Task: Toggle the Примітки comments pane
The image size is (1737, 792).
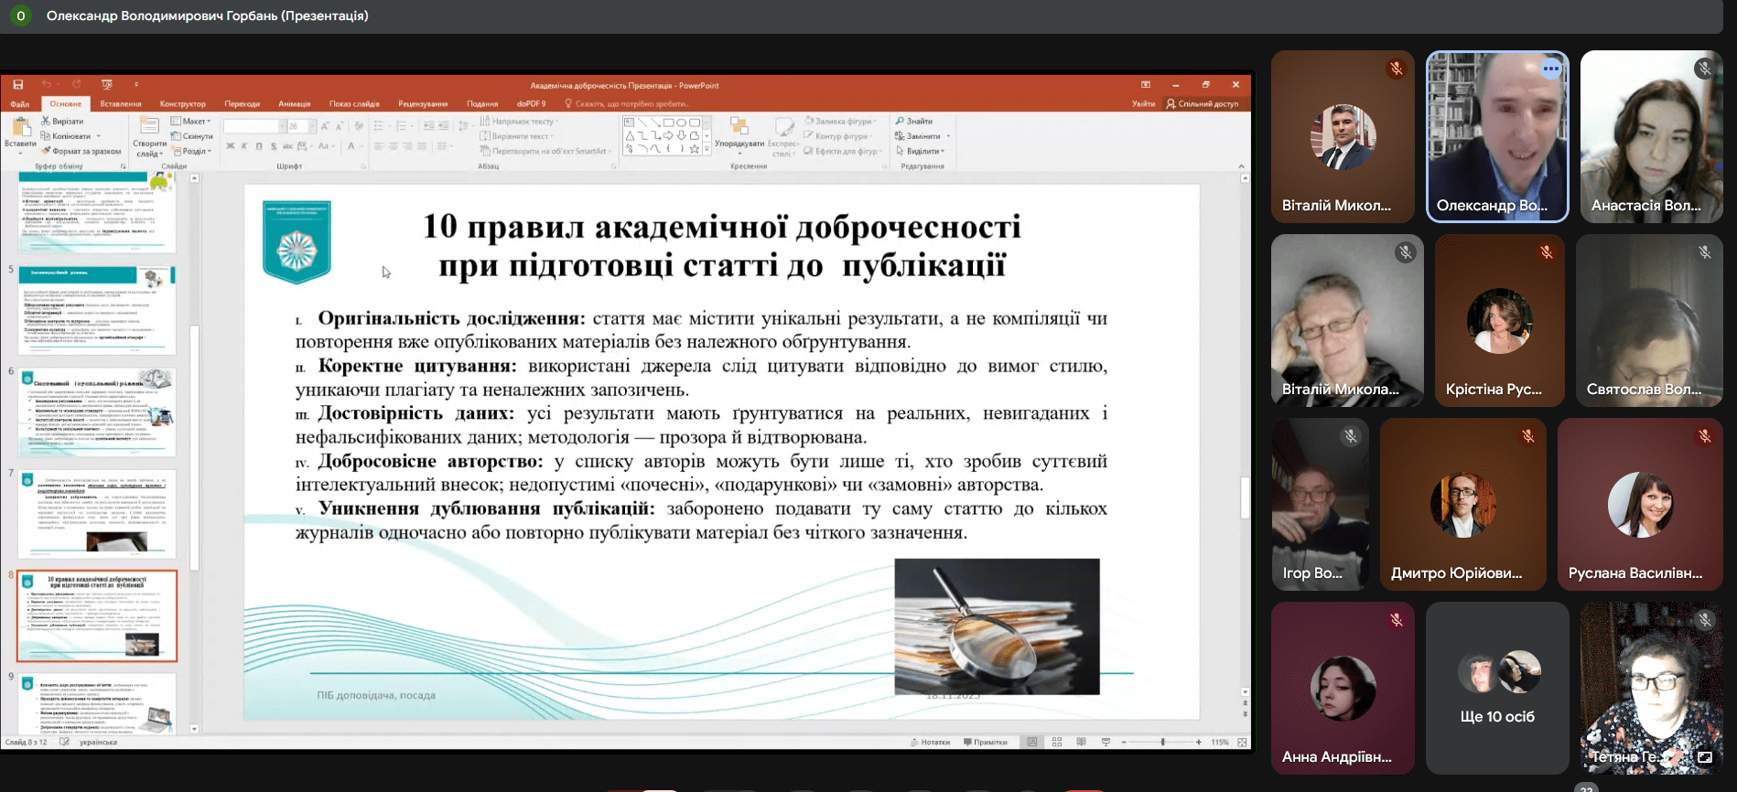Action: coord(986,742)
